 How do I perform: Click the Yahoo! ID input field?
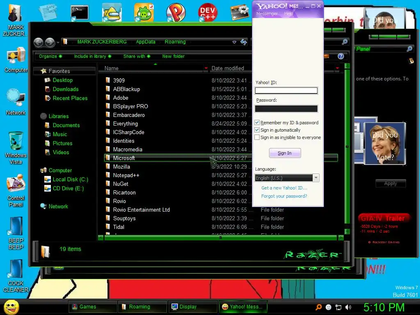pyautogui.click(x=286, y=91)
